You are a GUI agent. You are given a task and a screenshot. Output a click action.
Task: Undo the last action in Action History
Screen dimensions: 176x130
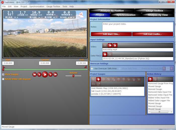tap(150, 79)
